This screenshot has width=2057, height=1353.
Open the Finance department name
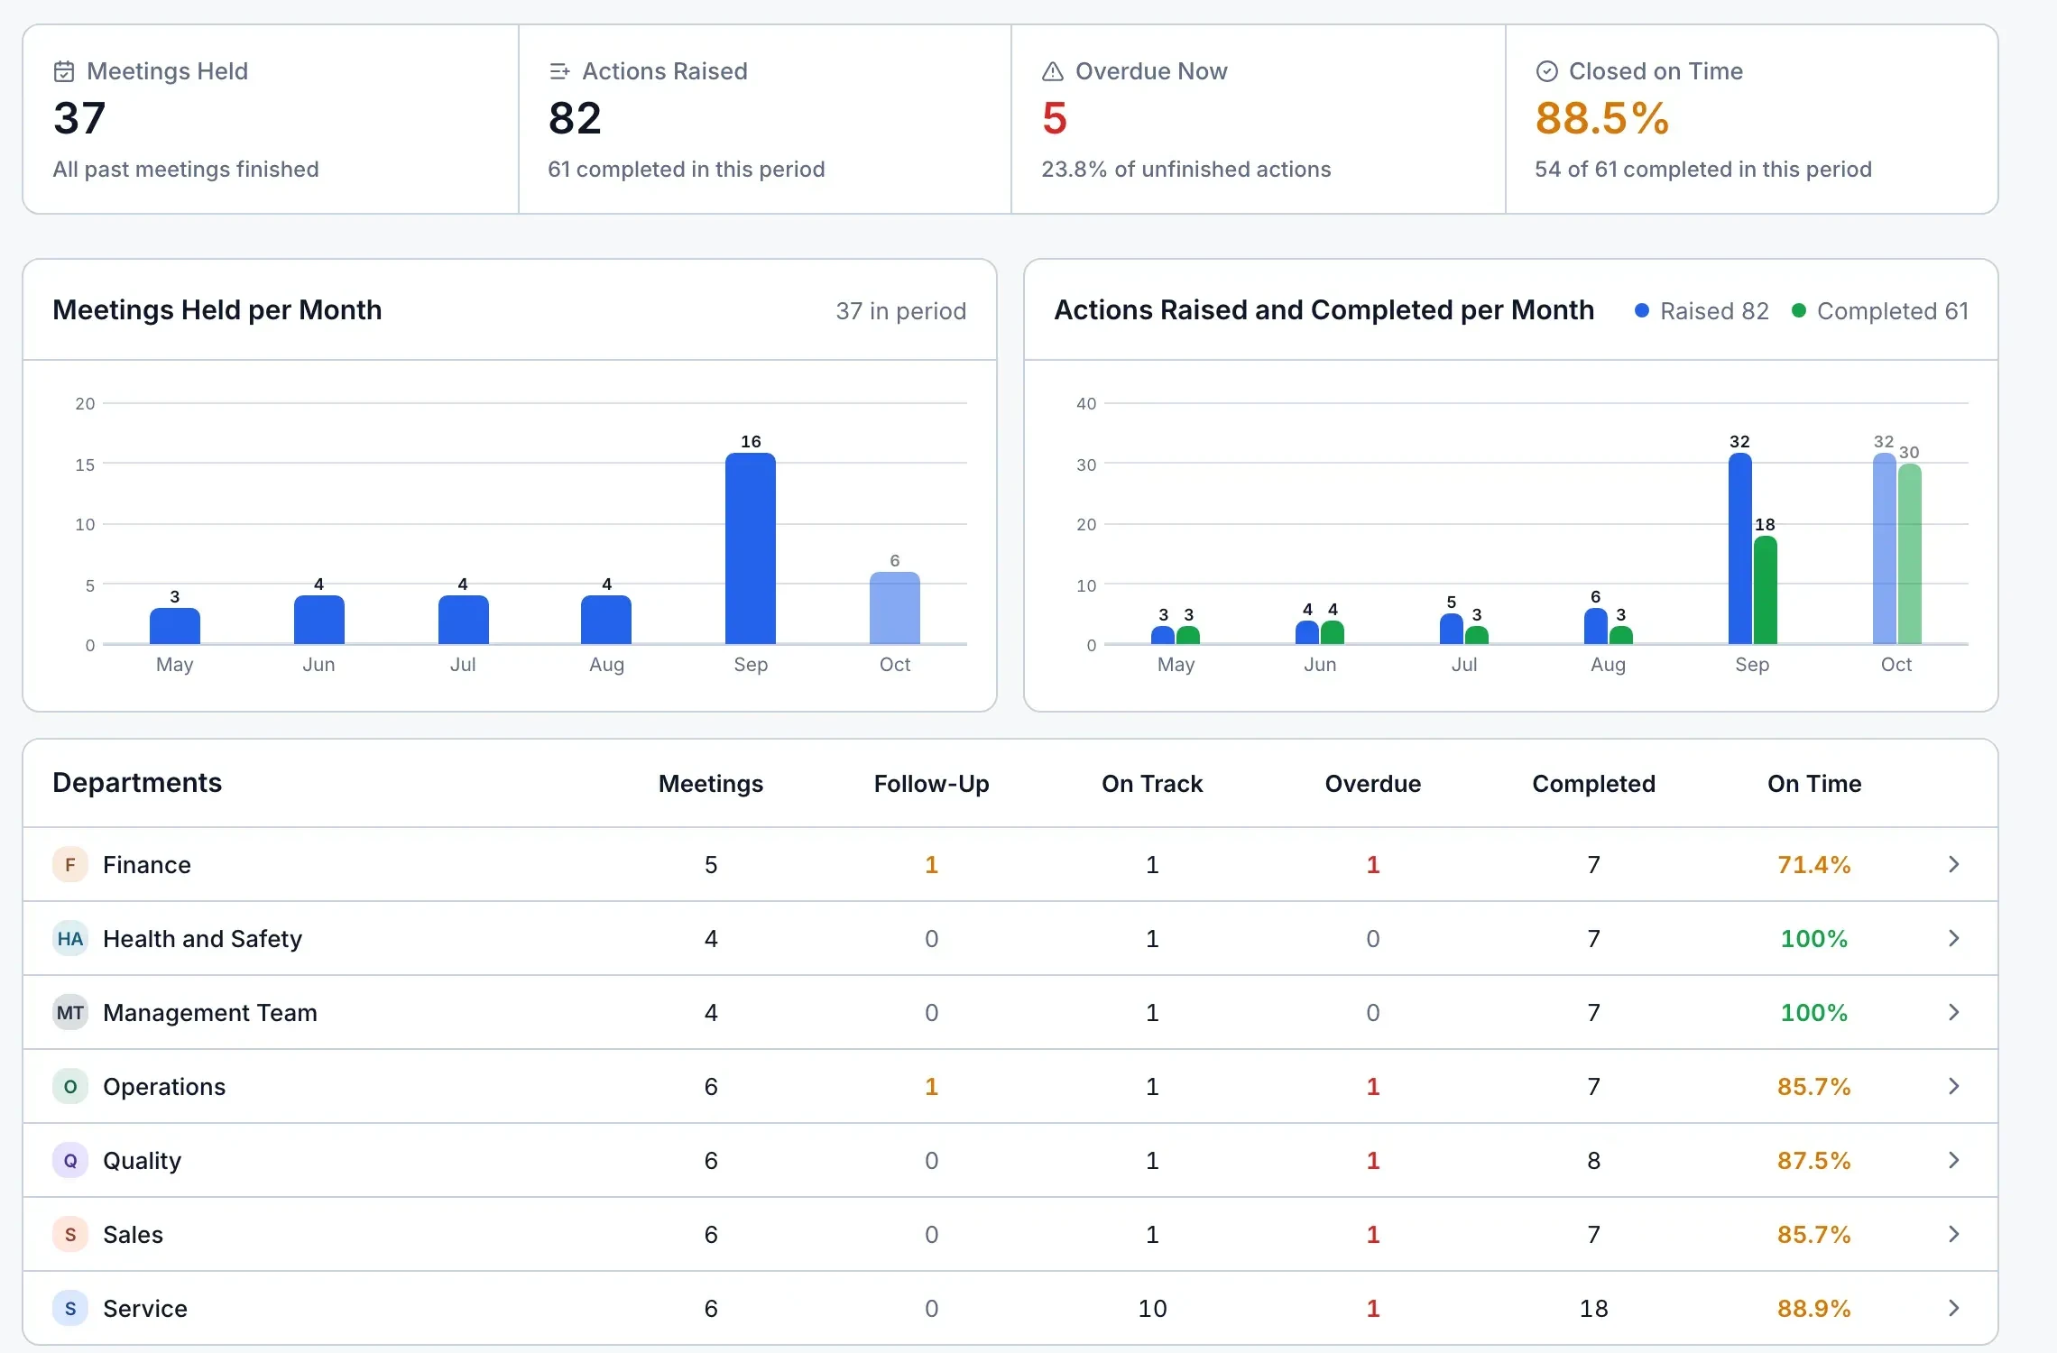[x=147, y=864]
